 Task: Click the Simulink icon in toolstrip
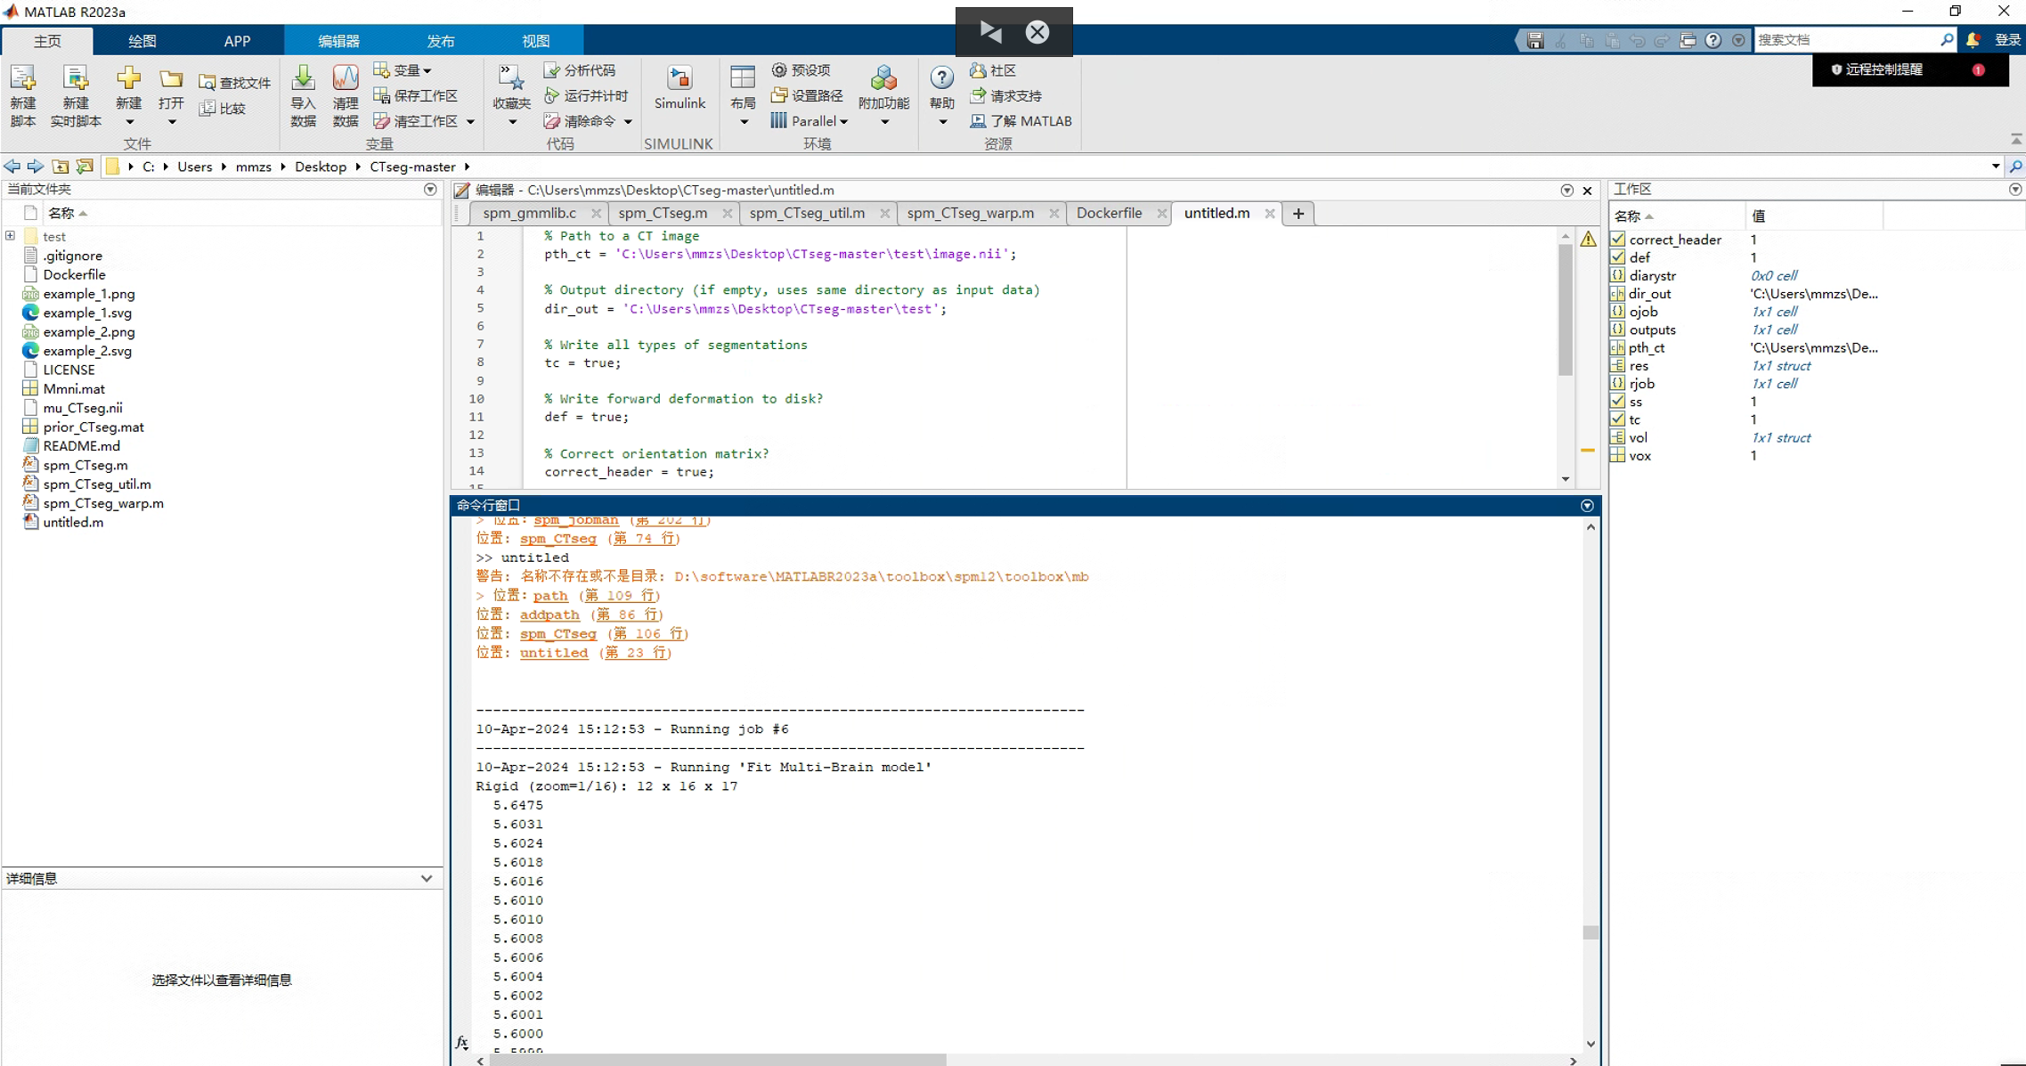(x=679, y=80)
